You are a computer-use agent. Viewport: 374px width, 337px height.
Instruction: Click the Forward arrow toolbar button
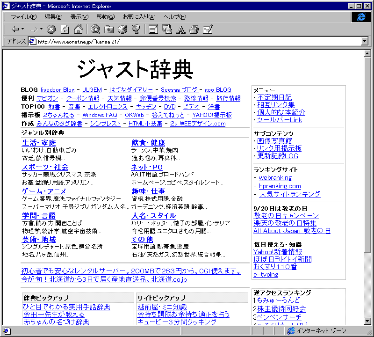(34, 29)
